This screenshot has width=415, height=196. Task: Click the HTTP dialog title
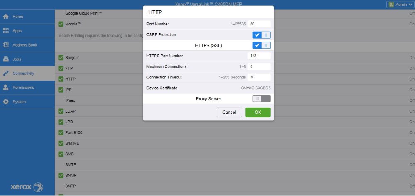tap(155, 12)
